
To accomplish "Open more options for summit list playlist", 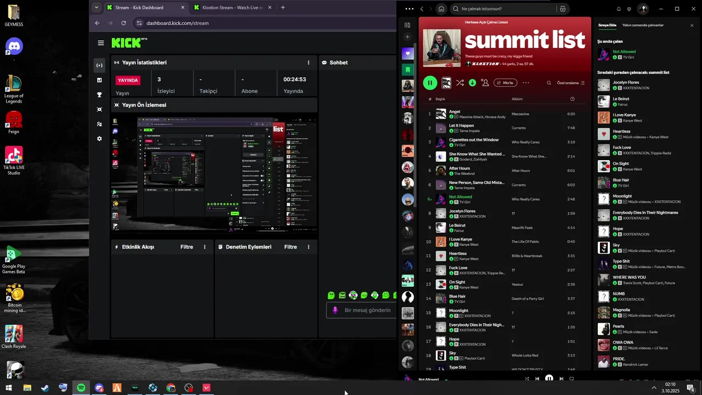I will [x=525, y=83].
